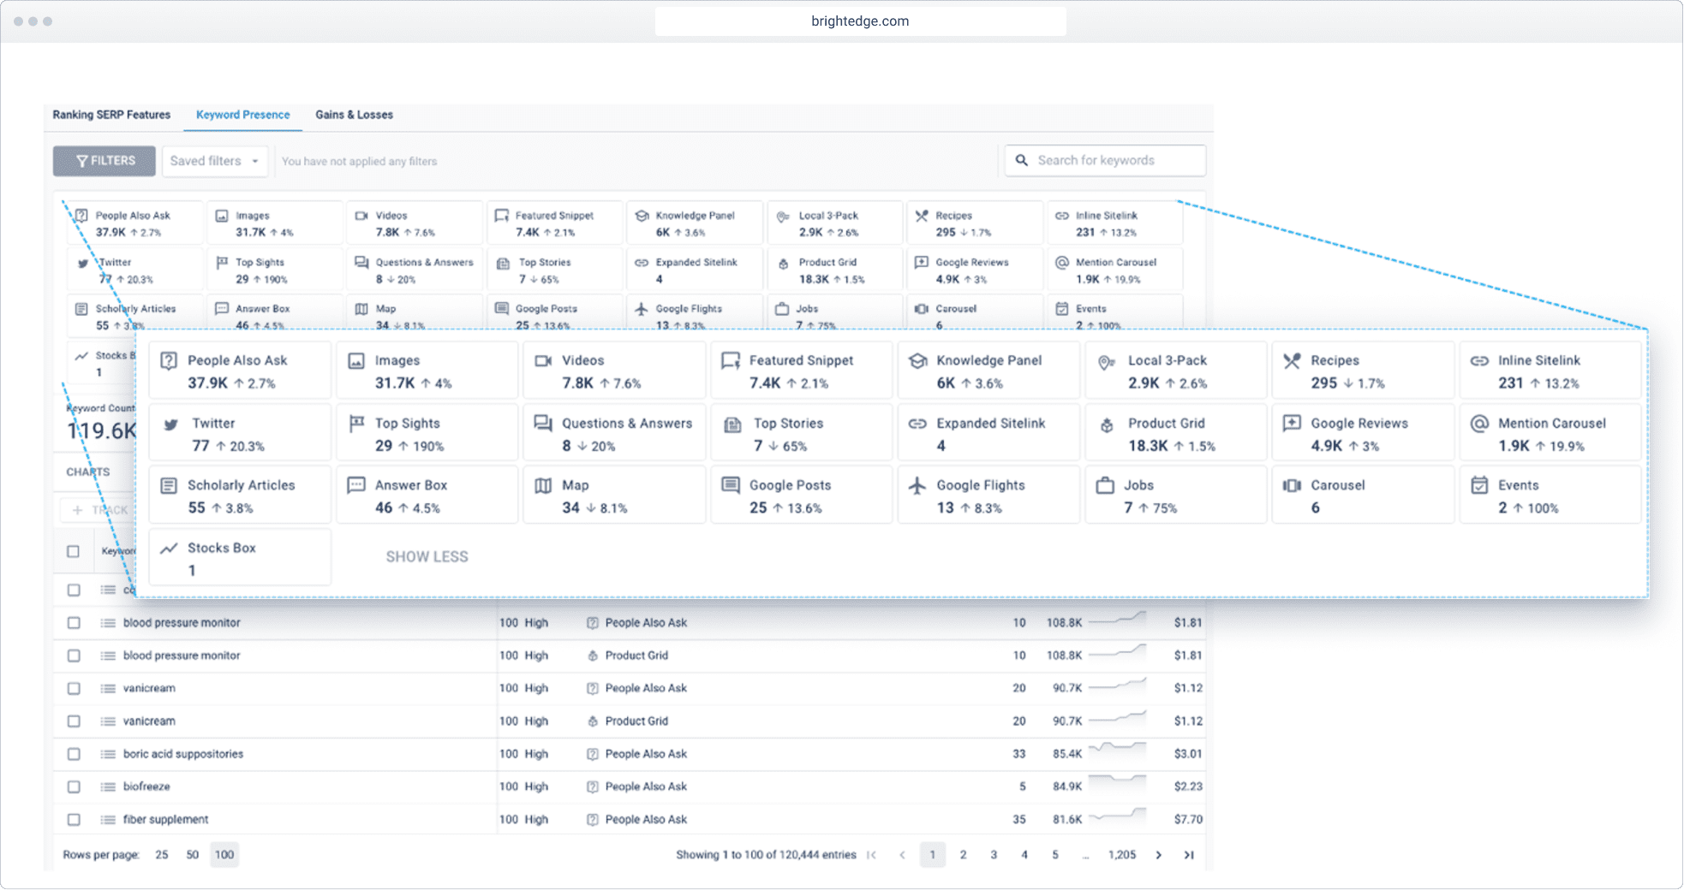Click the Map icon in the enlarged panel
The width and height of the screenshot is (1696, 890).
(543, 485)
